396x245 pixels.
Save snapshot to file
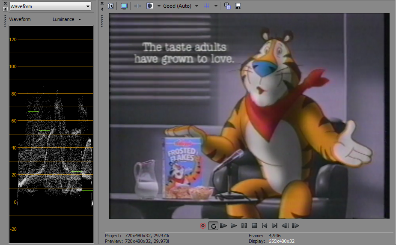[x=238, y=6]
